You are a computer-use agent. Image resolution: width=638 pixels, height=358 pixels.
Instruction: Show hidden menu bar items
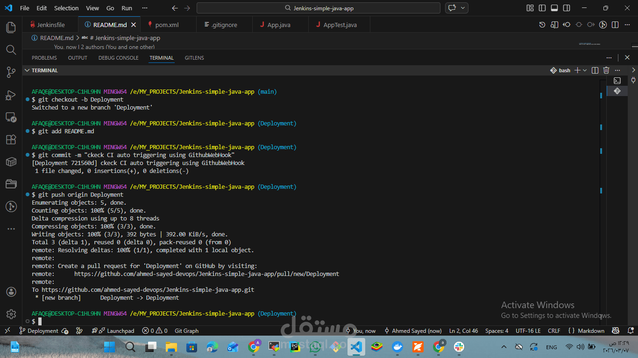144,8
